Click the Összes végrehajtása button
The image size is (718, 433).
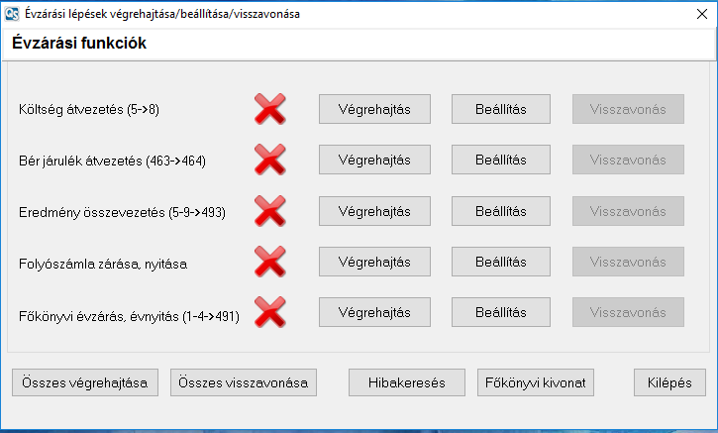point(84,382)
